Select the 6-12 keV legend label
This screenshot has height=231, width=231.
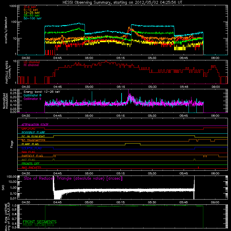[31, 10]
